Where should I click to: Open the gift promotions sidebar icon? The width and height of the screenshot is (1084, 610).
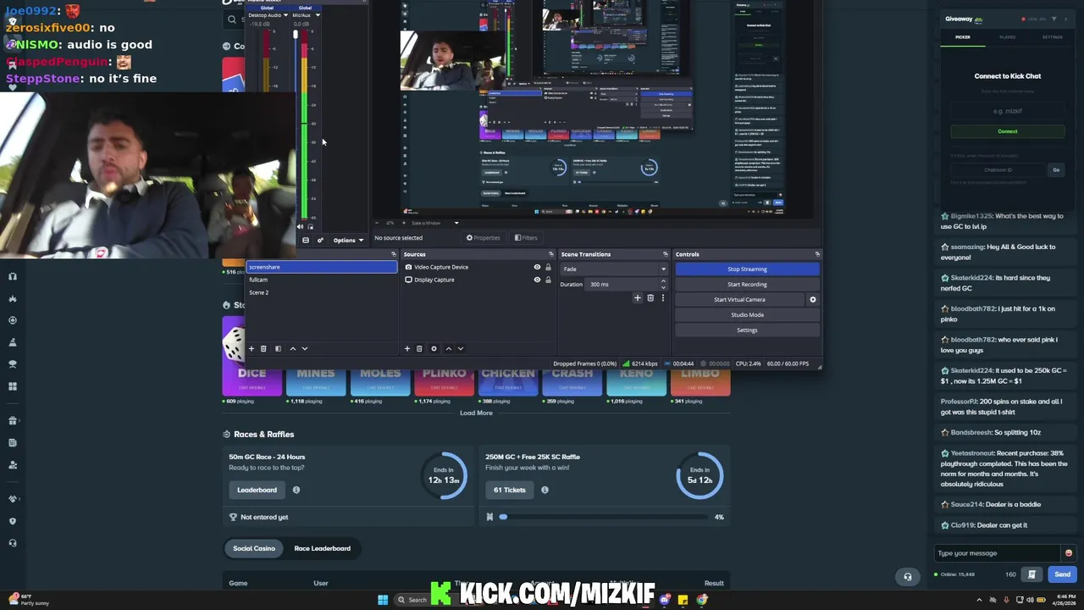click(x=12, y=420)
